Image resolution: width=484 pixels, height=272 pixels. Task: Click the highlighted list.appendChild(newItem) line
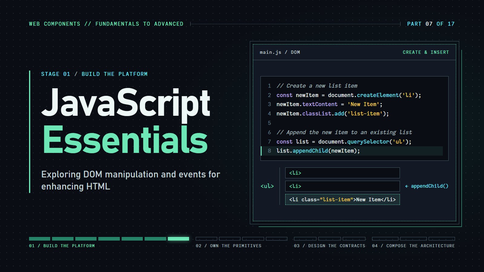click(x=352, y=151)
